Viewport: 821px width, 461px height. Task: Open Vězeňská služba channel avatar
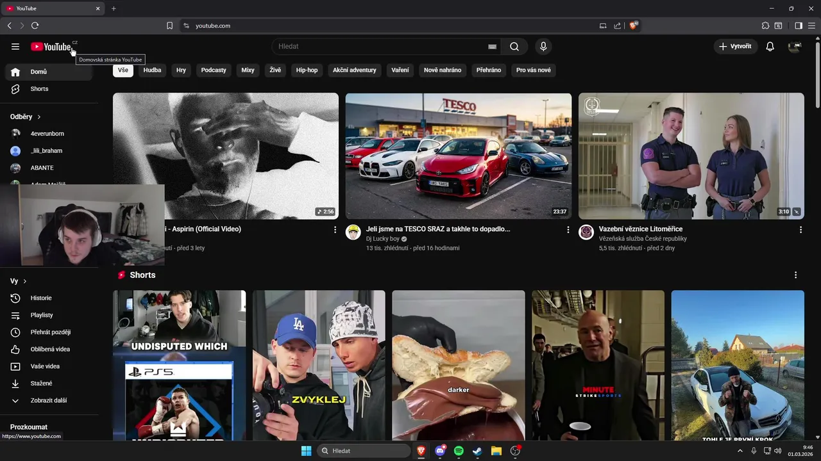coord(586,232)
